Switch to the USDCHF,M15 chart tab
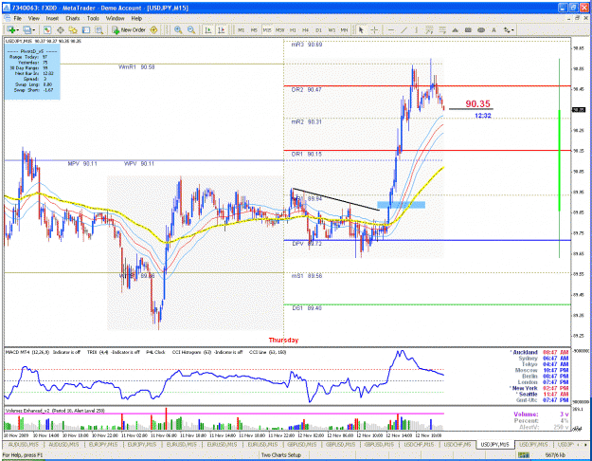This screenshot has height=461, width=592. [419, 444]
